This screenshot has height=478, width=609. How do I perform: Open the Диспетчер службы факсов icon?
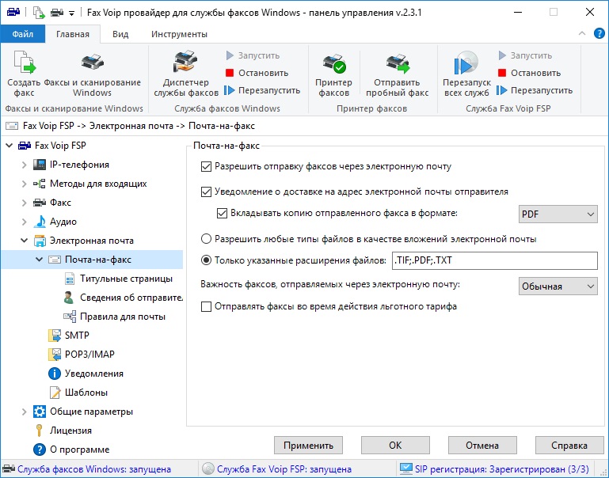click(185, 62)
